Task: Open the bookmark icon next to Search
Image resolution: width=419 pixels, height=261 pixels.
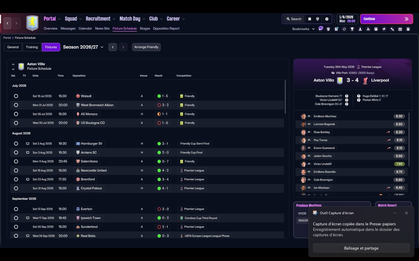Action: pyautogui.click(x=310, y=19)
